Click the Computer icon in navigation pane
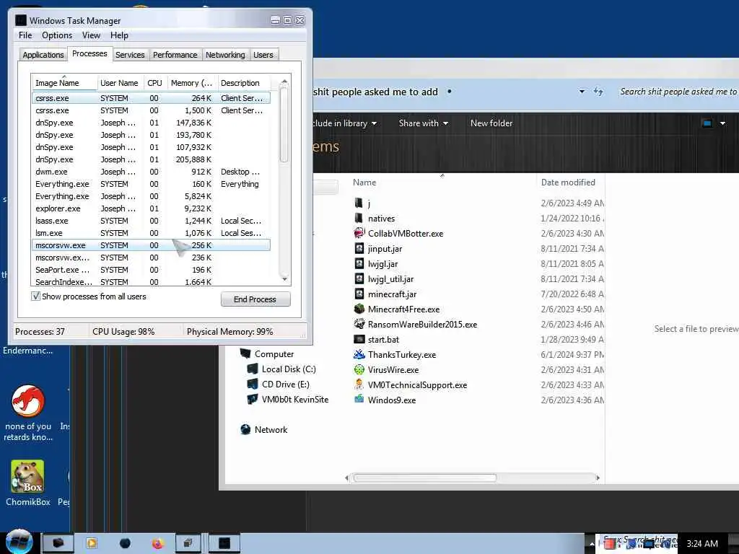The width and height of the screenshot is (739, 554). pyautogui.click(x=245, y=353)
